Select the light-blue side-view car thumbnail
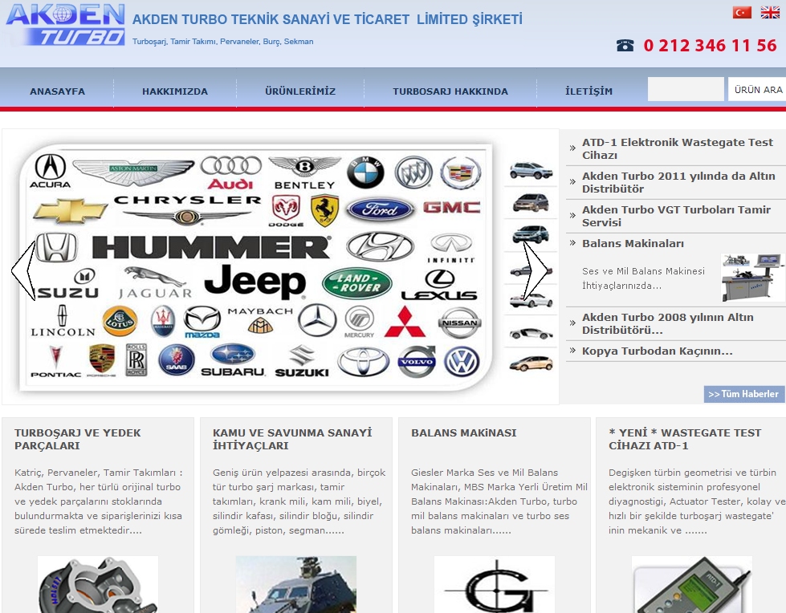 (531, 171)
